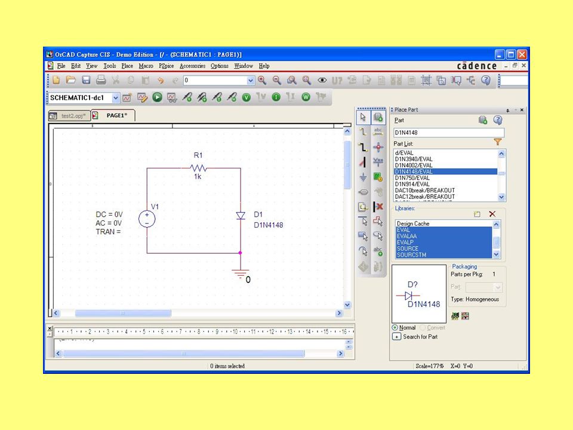Select the Place Net Alias tool
Image resolution: width=573 pixels, height=430 pixels.
[378, 132]
